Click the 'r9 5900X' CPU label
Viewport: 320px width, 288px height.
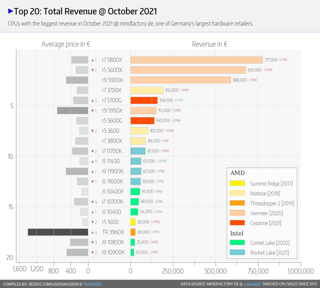[x=112, y=80]
